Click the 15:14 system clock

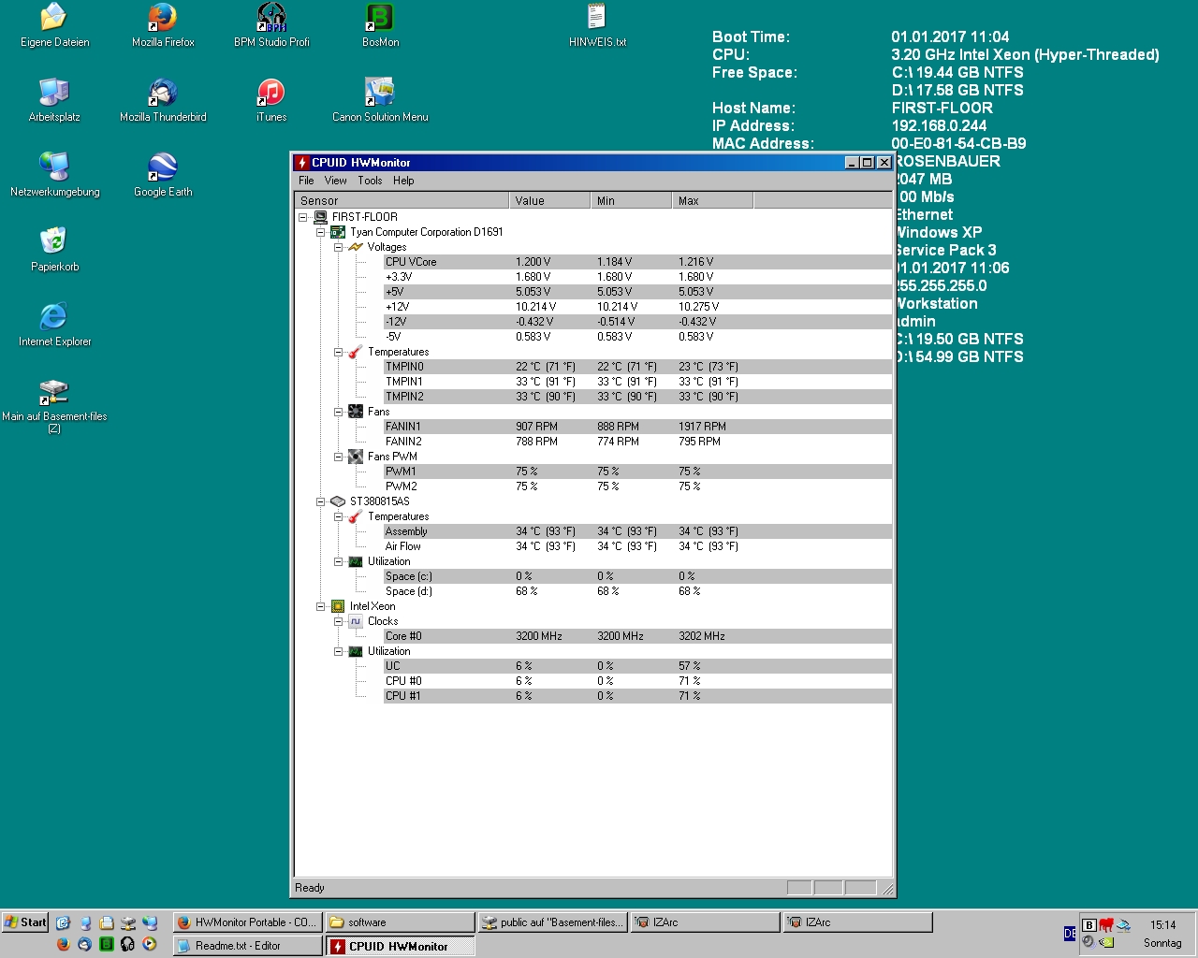pos(1162,925)
